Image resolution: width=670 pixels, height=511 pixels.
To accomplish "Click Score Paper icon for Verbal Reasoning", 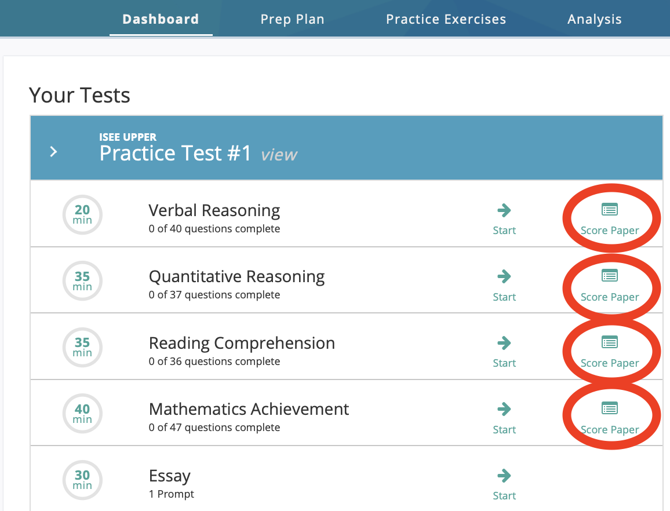I will coord(609,210).
